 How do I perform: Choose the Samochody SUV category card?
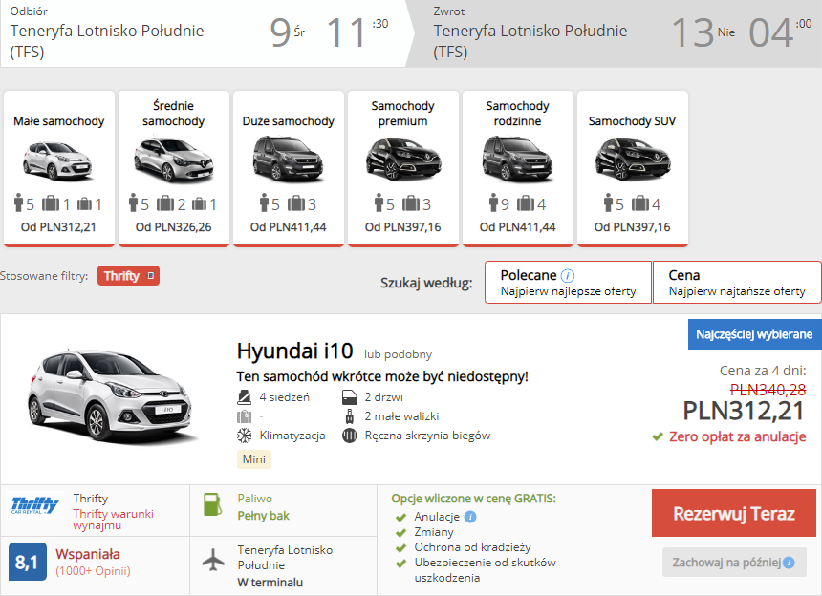click(632, 168)
